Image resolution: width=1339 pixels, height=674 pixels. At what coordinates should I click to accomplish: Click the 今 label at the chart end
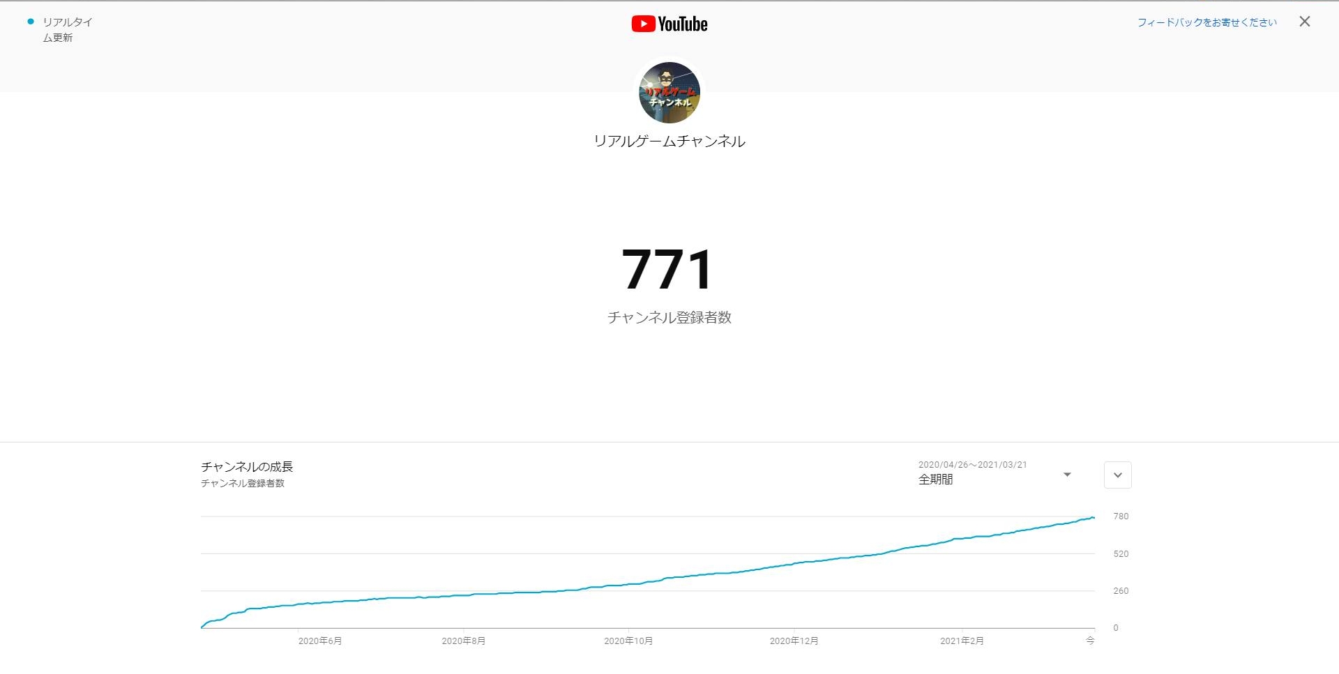coord(1090,641)
